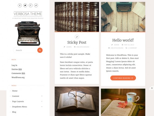Go to the Home menu item
Image resolution: width=154 pixels, height=116 pixels.
coord(15,91)
